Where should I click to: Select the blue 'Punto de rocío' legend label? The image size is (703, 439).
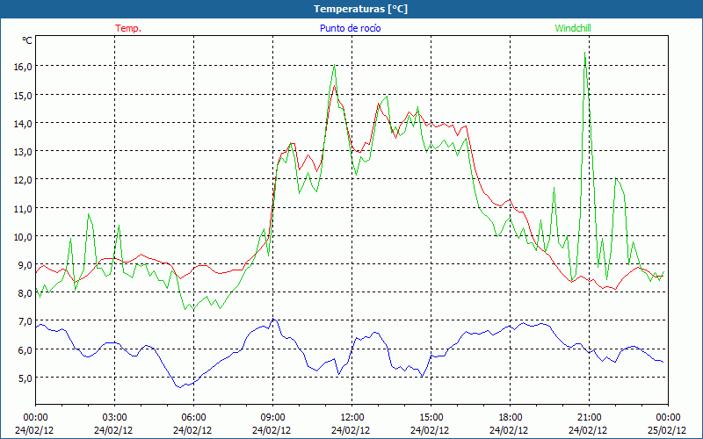(350, 28)
